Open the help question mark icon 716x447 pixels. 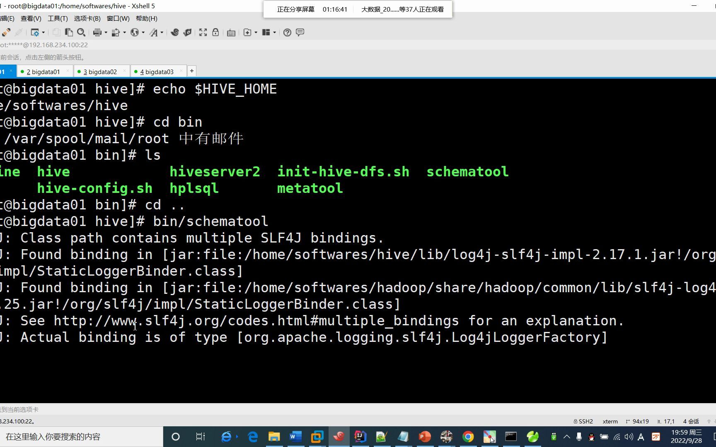pos(287,32)
